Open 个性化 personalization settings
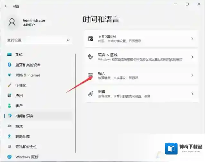Image resolution: width=205 pixels, height=162 pixels. [21, 85]
